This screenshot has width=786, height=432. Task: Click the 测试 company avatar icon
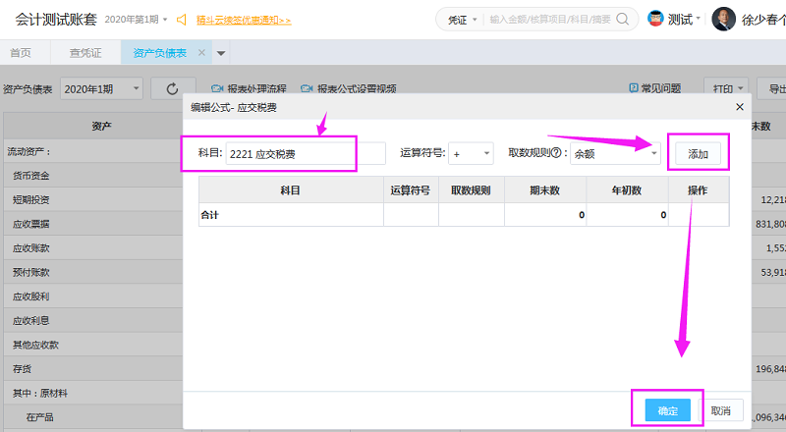pyautogui.click(x=655, y=20)
